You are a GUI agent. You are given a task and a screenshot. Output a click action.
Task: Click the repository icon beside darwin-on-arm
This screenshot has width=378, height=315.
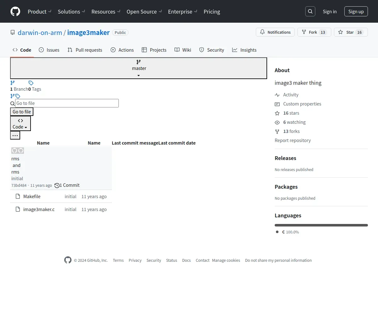(x=13, y=32)
